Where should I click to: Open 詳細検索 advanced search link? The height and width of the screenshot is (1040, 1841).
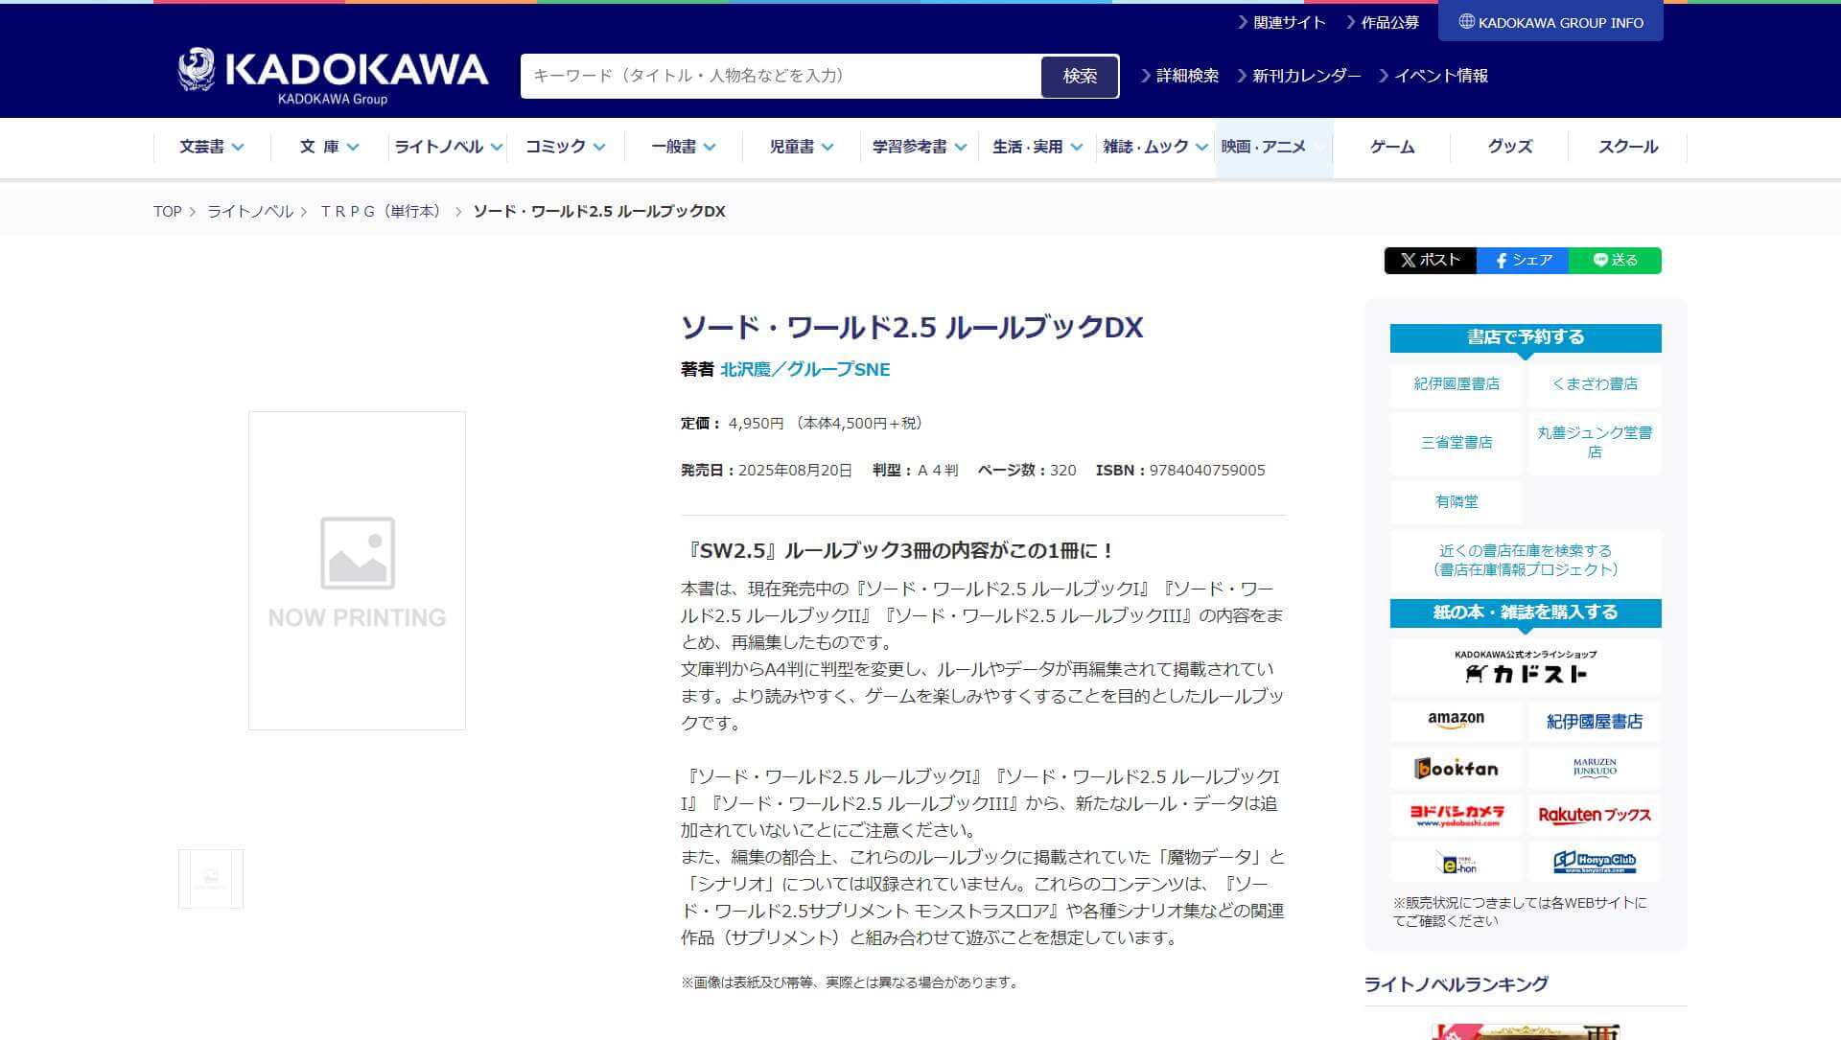tap(1179, 76)
